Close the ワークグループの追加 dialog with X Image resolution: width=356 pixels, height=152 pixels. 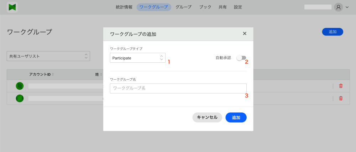coord(245,34)
